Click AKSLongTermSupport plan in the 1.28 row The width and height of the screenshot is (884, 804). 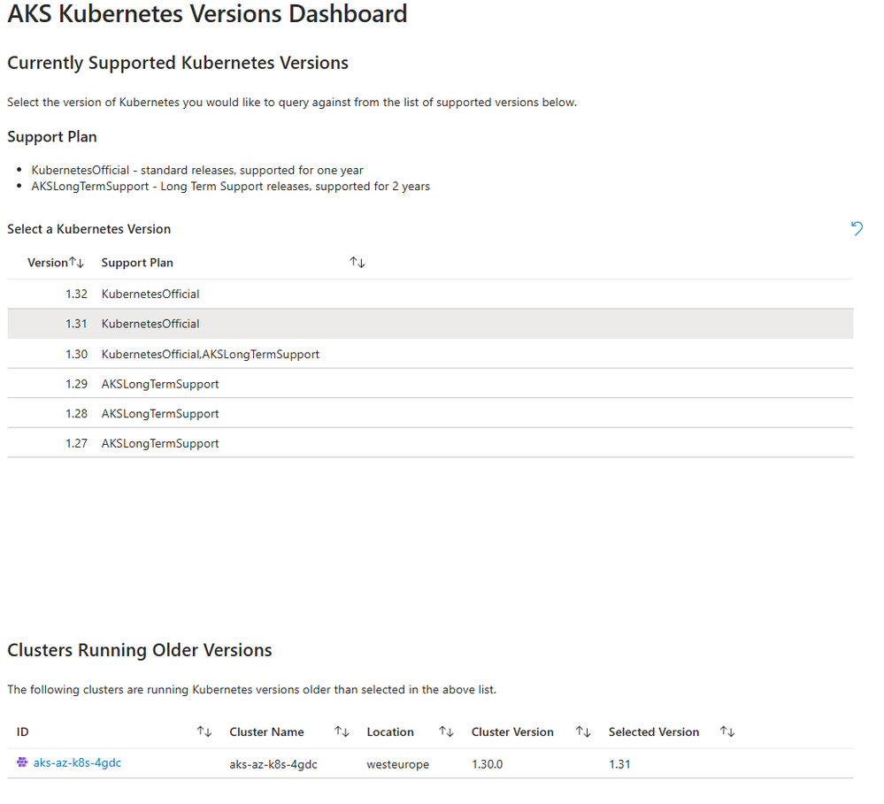[160, 414]
